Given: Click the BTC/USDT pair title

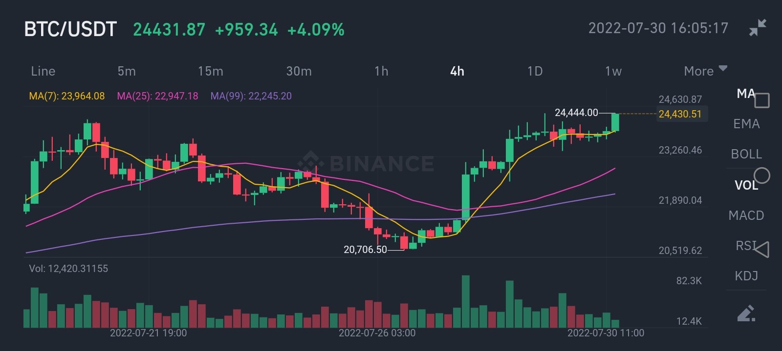Looking at the screenshot, I should (70, 29).
